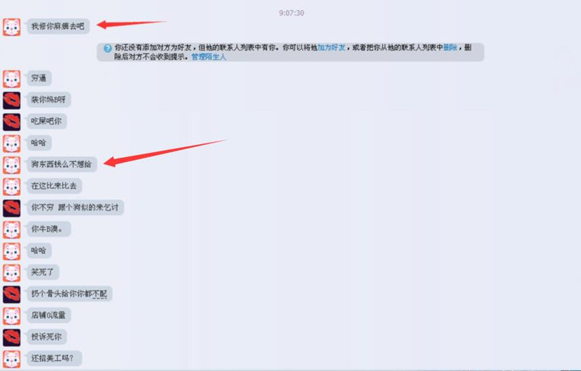Open cat avatar beside "你牛B澳。" message
The width and height of the screenshot is (581, 371).
pyautogui.click(x=12, y=230)
